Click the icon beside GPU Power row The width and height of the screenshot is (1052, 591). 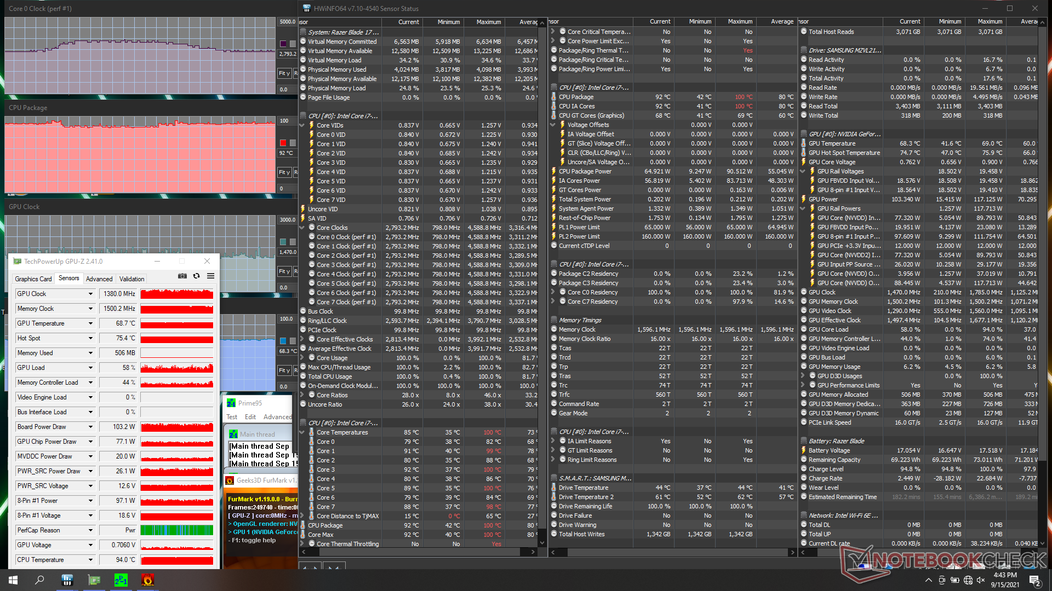[804, 199]
